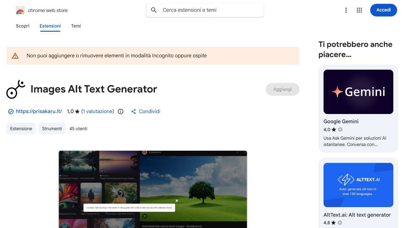Open the 1 valutazione reviews link
The width and height of the screenshot is (406, 228).
coord(97,111)
